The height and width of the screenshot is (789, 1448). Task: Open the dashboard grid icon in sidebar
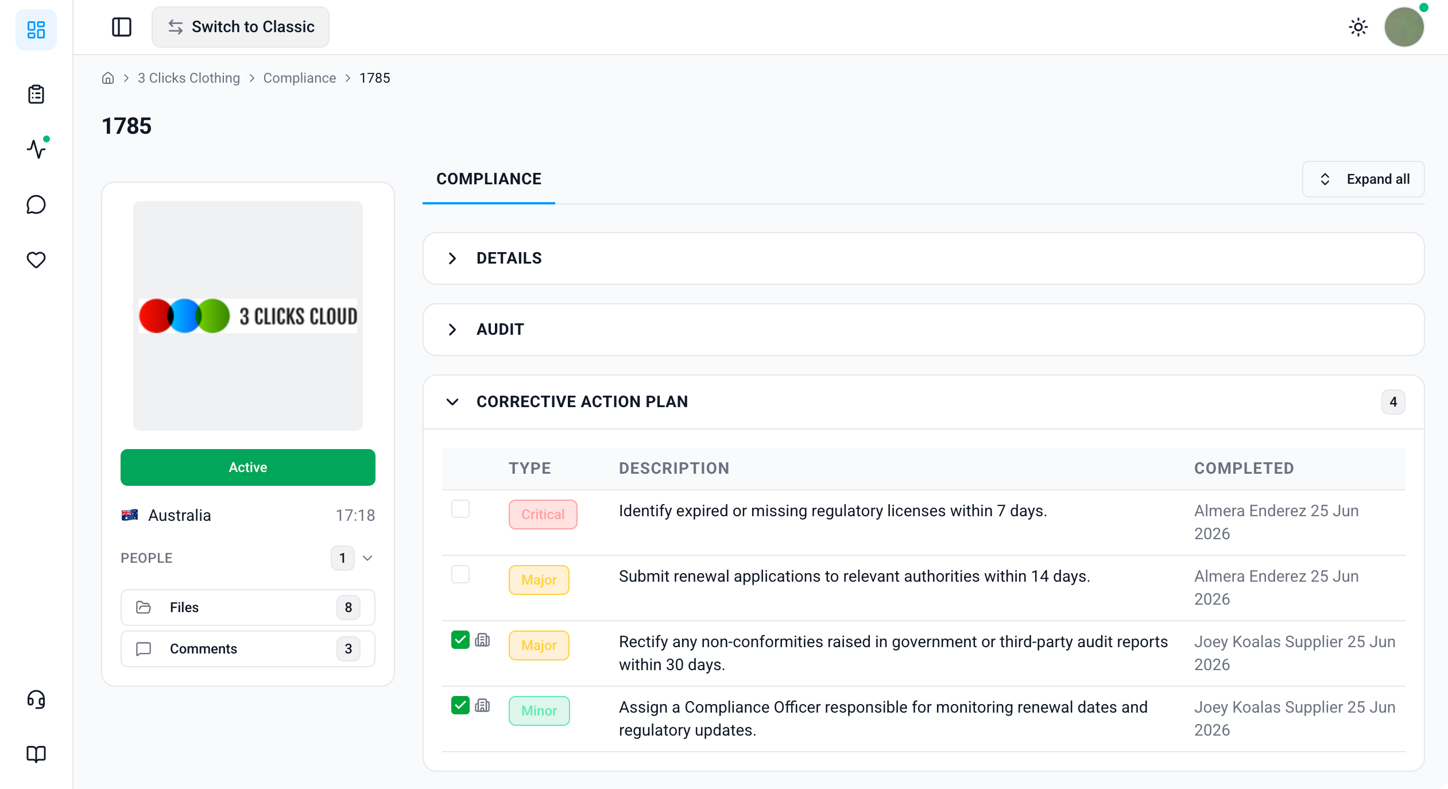point(36,29)
